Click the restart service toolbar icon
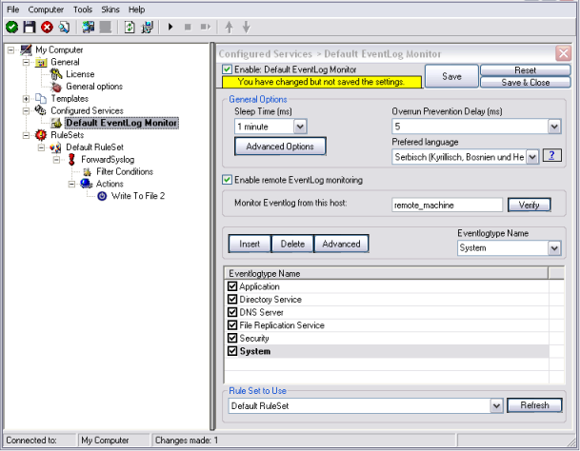The width and height of the screenshot is (580, 451). pos(206,27)
